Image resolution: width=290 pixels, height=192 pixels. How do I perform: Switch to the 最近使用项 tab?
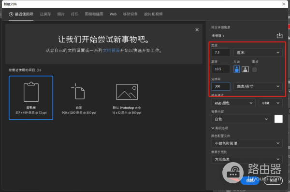tap(21, 14)
